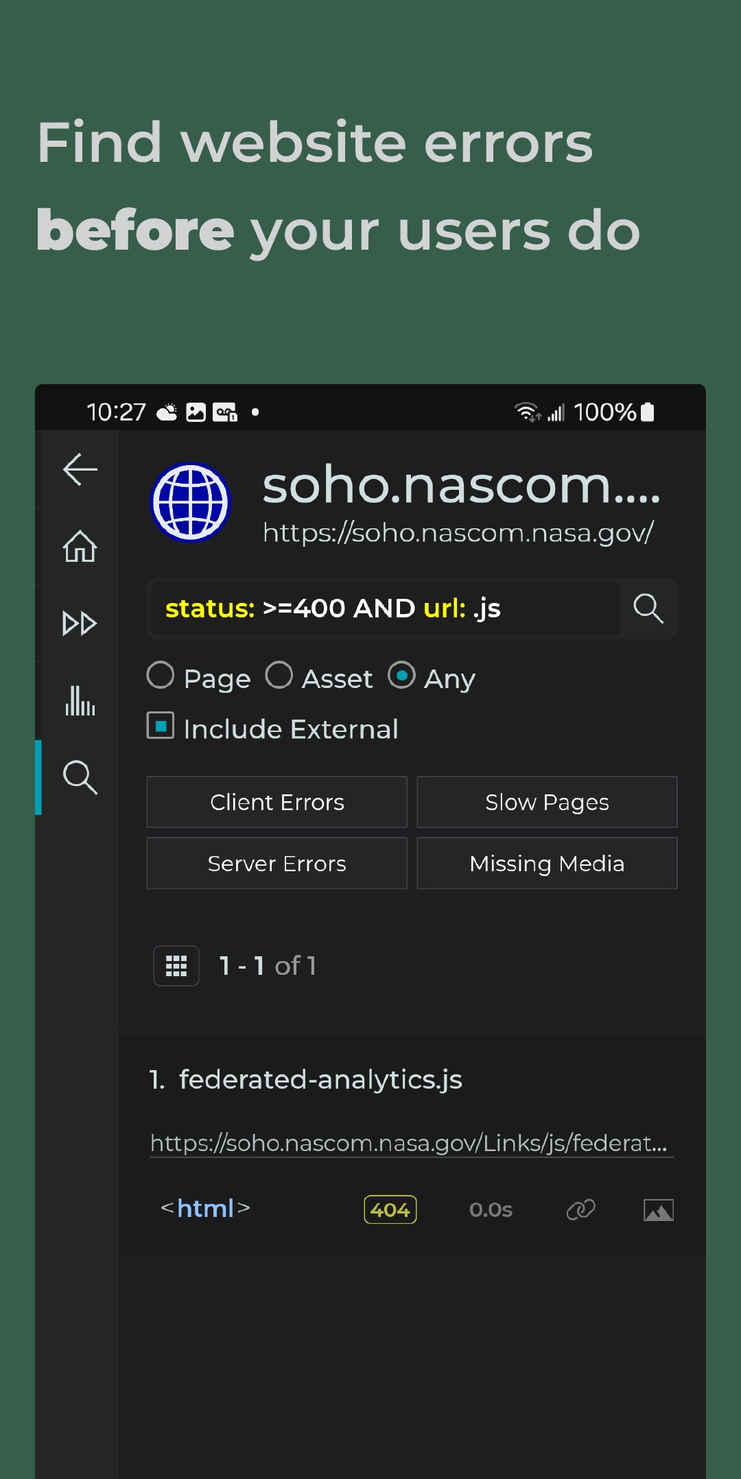This screenshot has height=1479, width=741.
Task: Select the sidebar search magnifier icon
Action: pyautogui.click(x=80, y=777)
